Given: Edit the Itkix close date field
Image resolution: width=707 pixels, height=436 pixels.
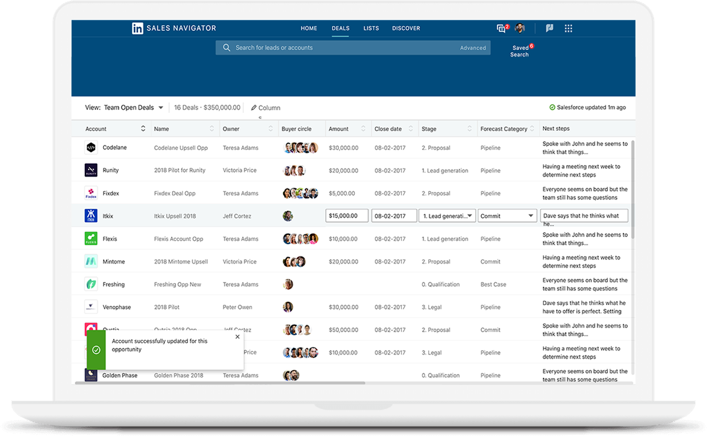Looking at the screenshot, I should point(394,216).
